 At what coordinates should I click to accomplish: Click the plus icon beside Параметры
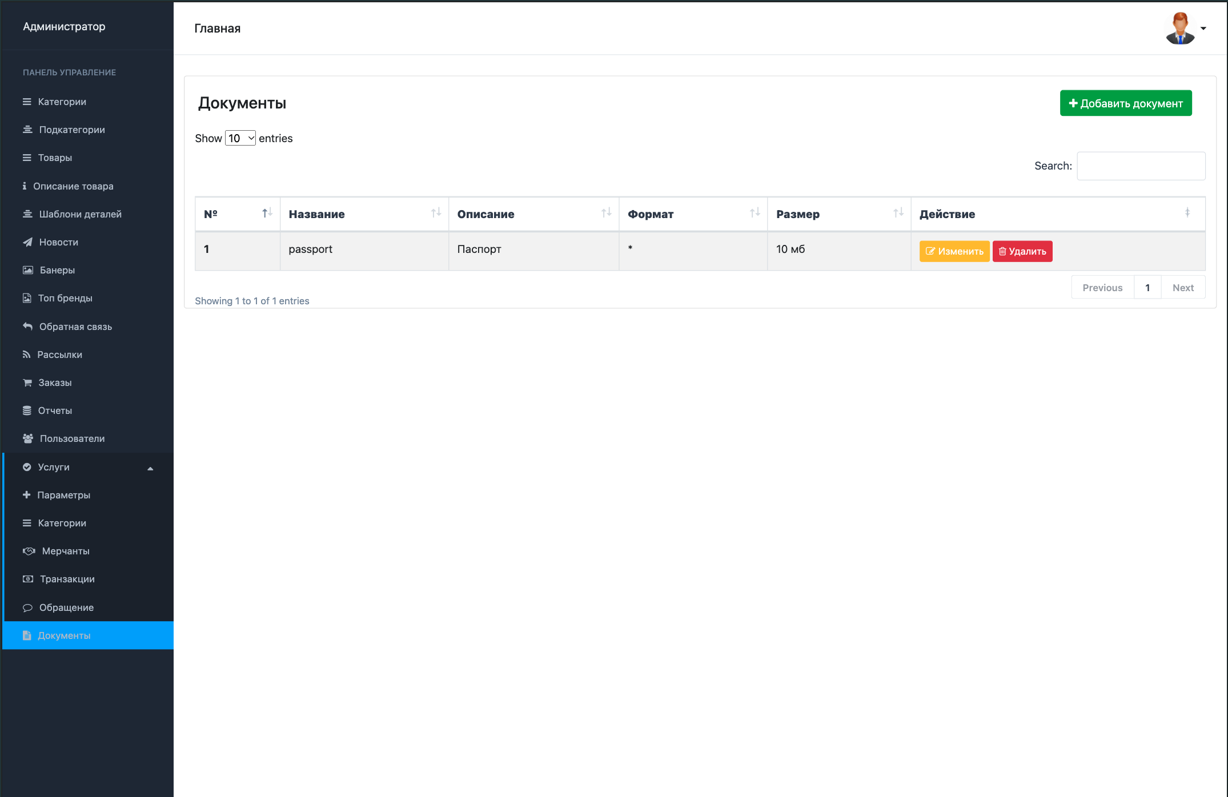coord(26,495)
